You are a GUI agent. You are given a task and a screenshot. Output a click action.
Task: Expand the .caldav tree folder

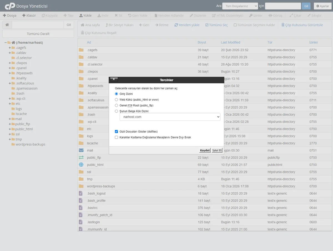10,53
